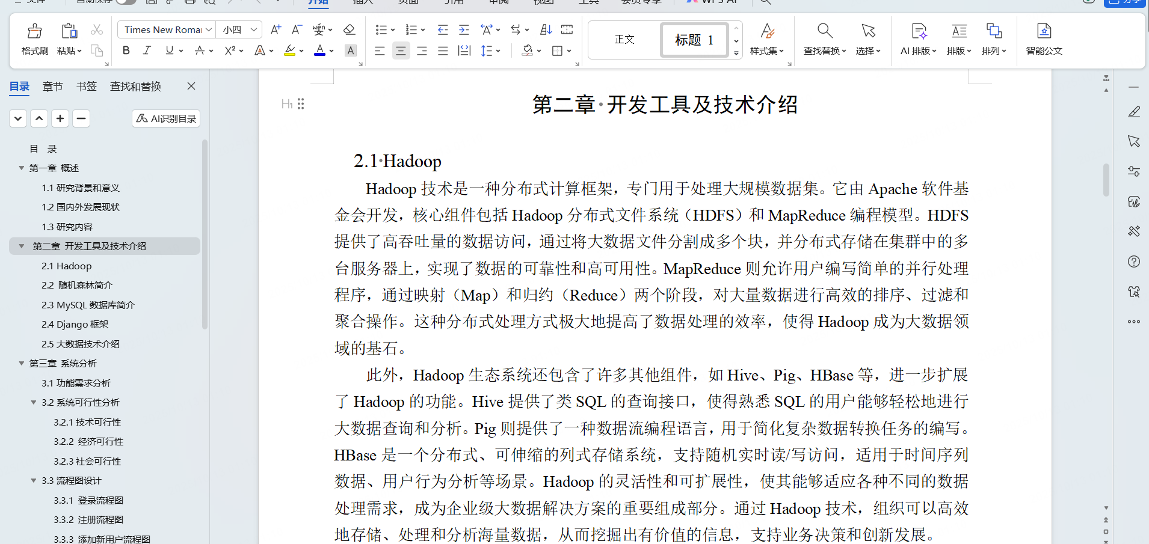Screen dimensions: 1149x544
Task: Apply italic formatting
Action: tap(146, 50)
